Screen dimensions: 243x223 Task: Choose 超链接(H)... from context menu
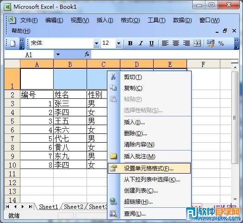[149, 201]
